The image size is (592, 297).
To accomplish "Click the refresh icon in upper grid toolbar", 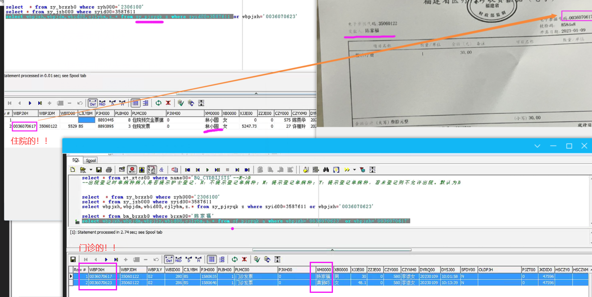I will [158, 103].
